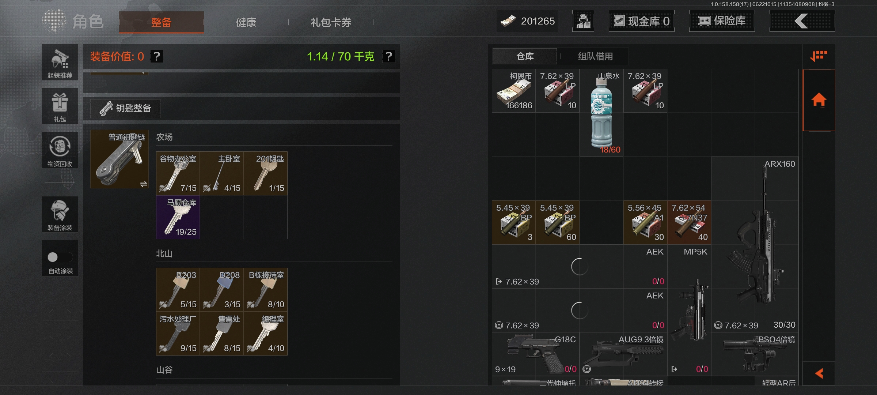The height and width of the screenshot is (395, 877).
Task: Switch to the 健康 tab
Action: [246, 22]
